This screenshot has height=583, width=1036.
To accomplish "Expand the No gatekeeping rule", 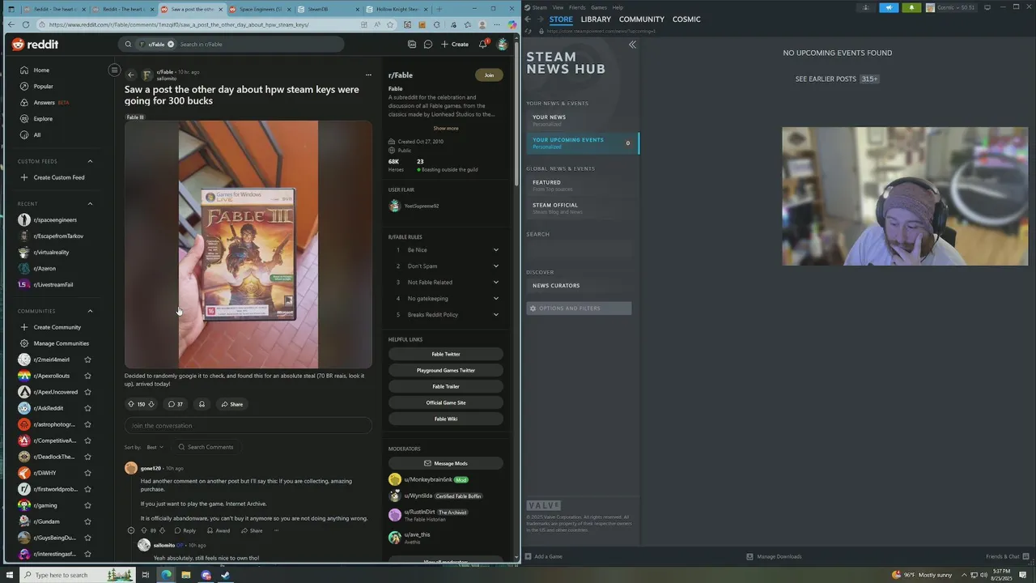I will click(496, 299).
